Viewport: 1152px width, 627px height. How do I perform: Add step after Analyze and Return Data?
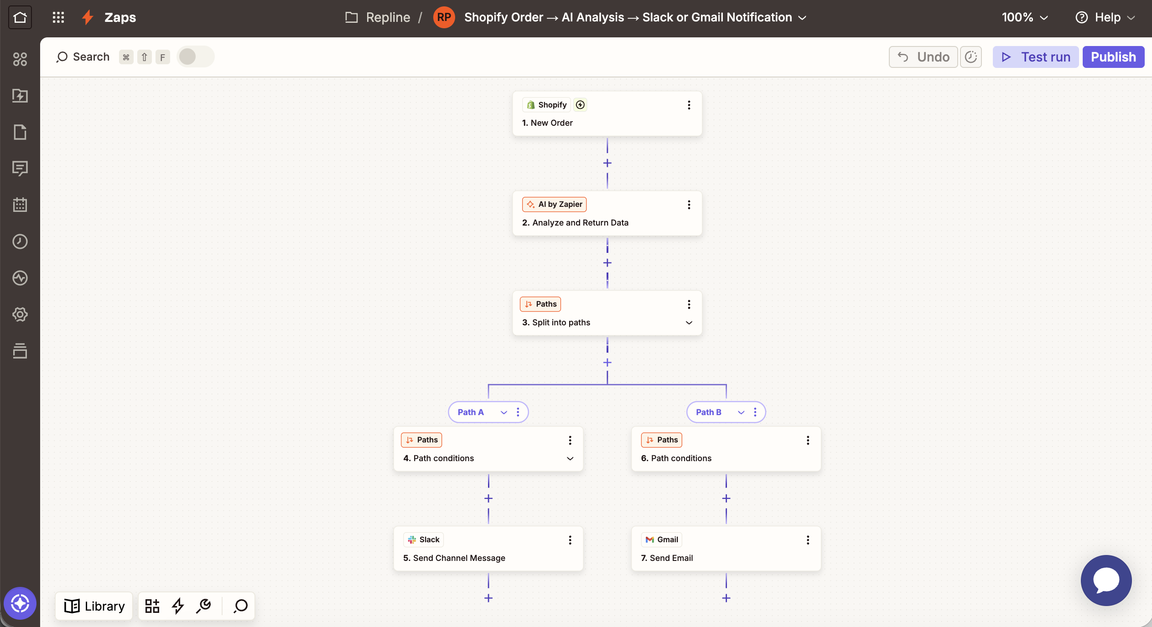(x=607, y=263)
